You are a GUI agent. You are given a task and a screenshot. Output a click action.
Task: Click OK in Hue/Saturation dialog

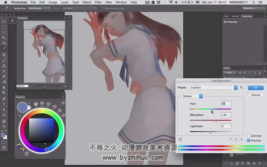[256, 88]
